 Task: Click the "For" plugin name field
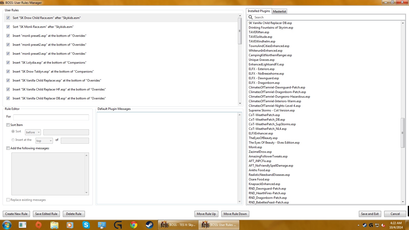click(51, 117)
